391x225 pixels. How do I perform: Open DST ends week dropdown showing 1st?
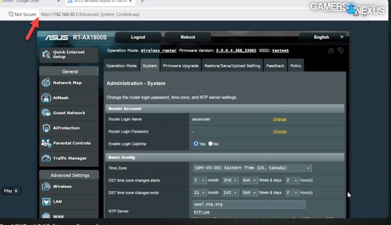(230, 193)
